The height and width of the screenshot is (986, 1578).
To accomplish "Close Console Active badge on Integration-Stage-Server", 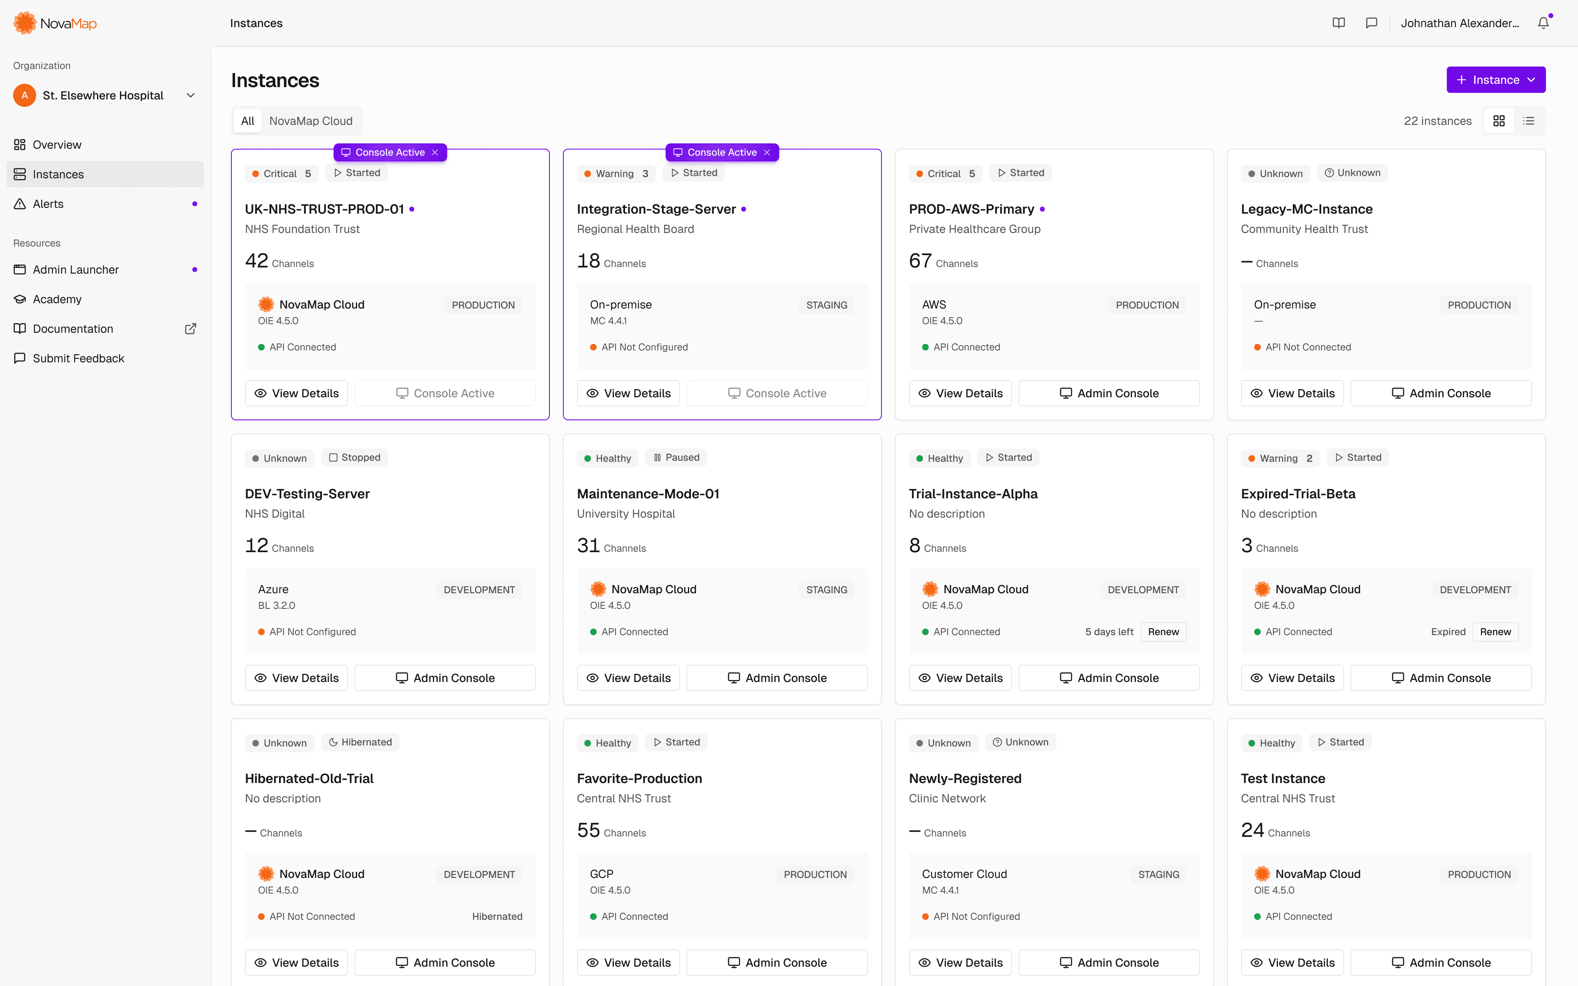I will (767, 152).
